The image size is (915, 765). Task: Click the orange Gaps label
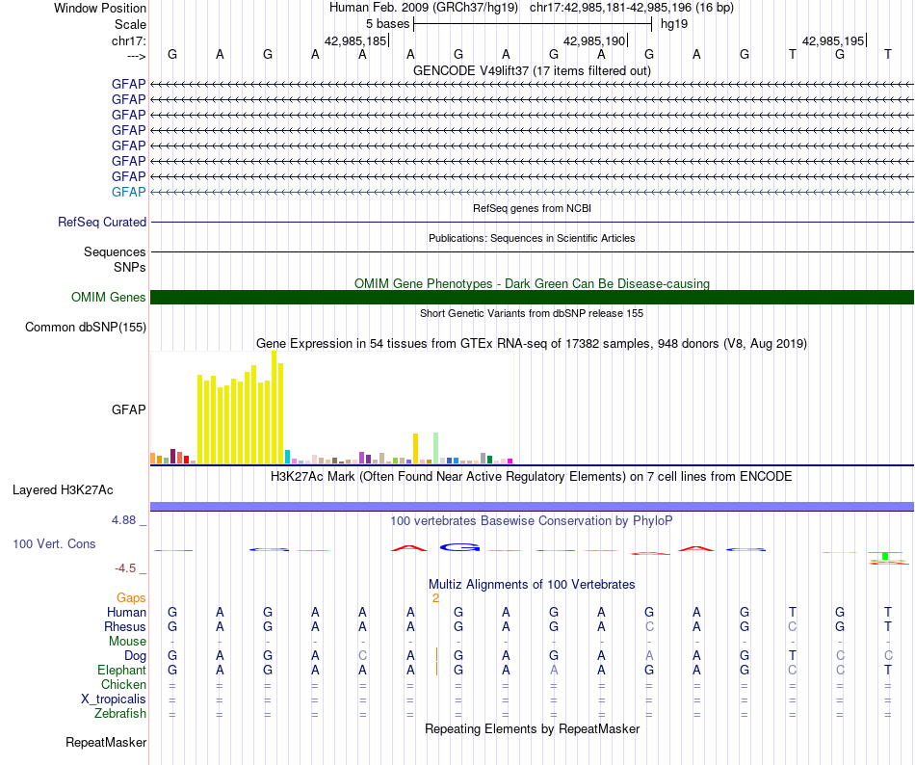[x=131, y=597]
